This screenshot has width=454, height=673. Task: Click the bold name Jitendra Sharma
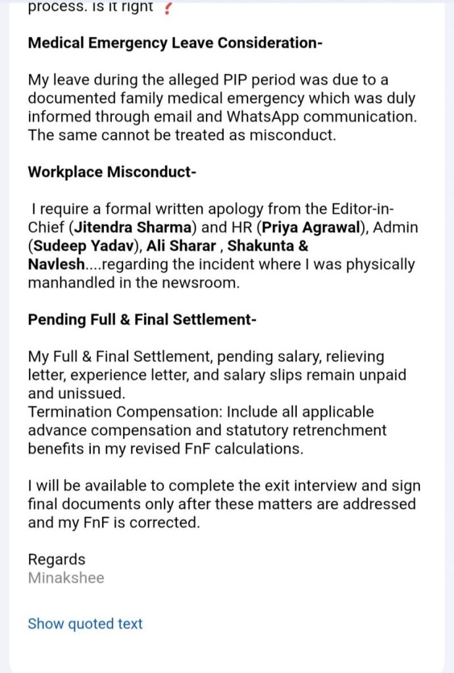pos(132,227)
